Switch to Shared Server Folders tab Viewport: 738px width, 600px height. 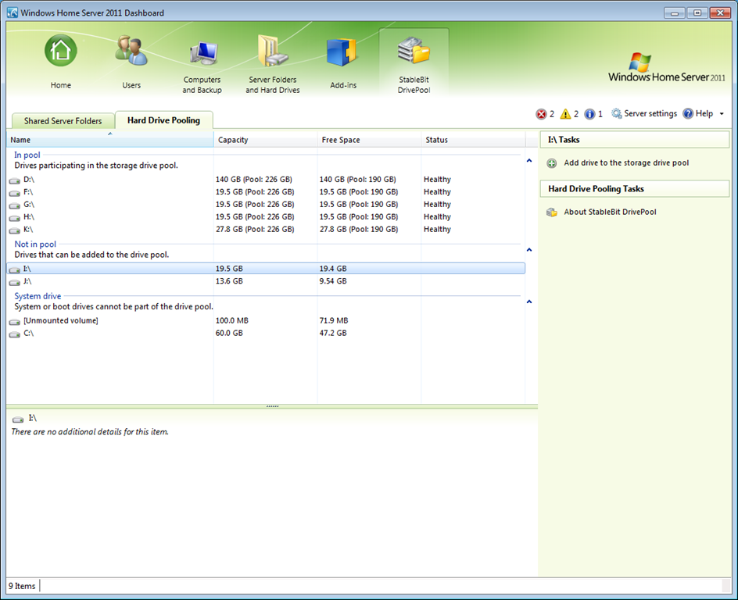click(x=63, y=121)
